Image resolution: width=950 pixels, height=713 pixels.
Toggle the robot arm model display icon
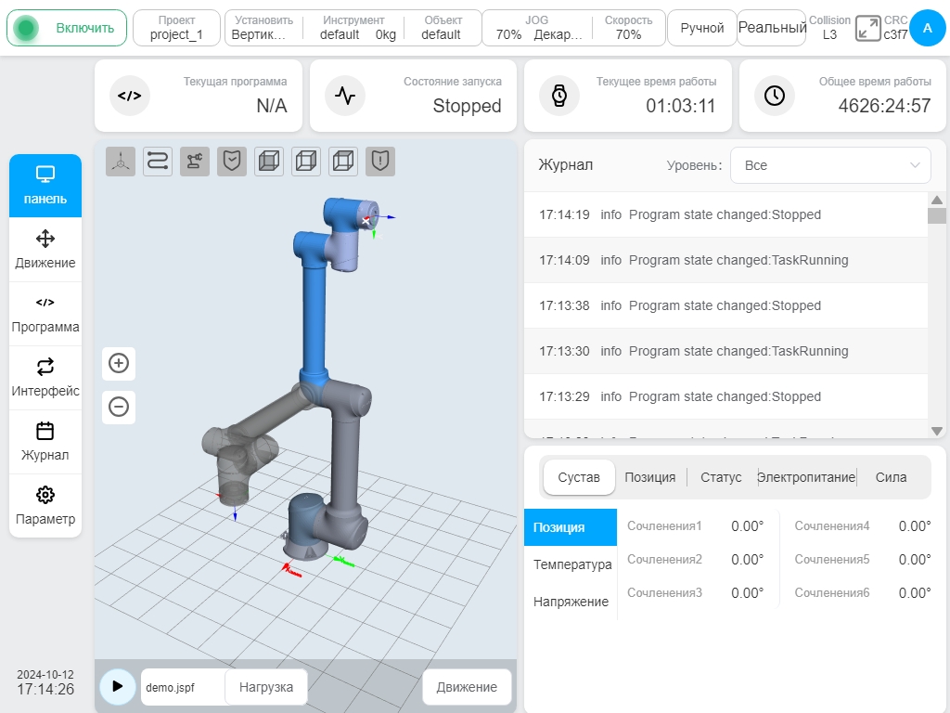(x=195, y=162)
